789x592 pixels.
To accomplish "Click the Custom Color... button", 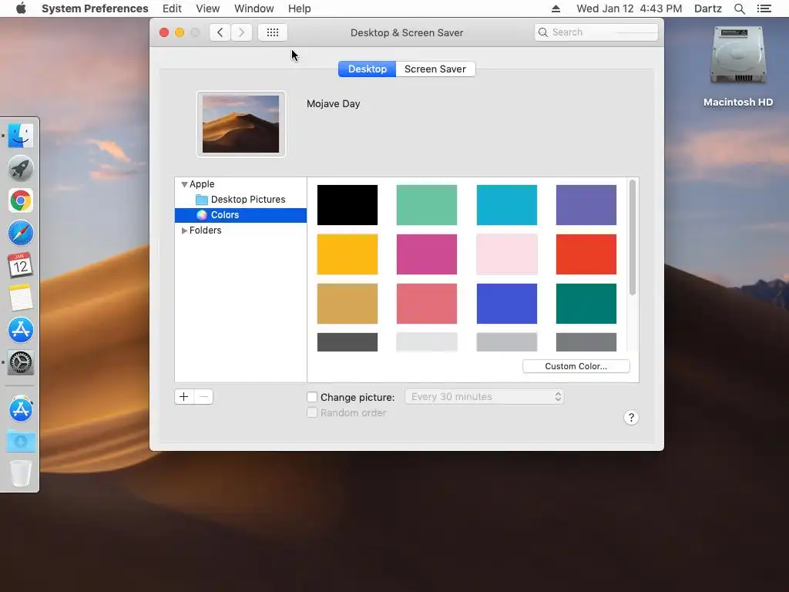I will [576, 366].
